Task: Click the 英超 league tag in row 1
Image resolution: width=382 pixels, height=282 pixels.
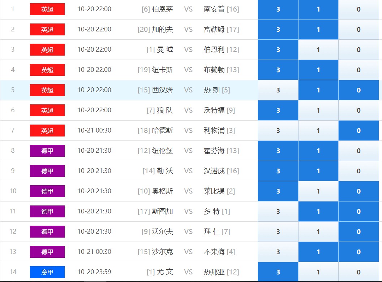Action: coord(47,9)
